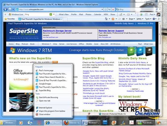Click the Photoshop taskbar icon

pyautogui.click(x=105, y=123)
